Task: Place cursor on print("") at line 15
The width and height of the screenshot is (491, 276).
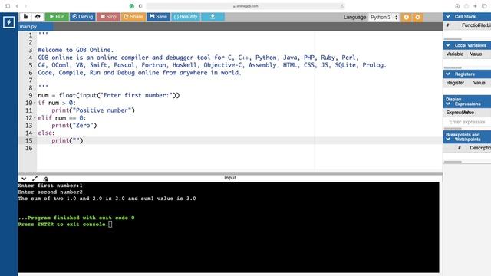Action: point(68,140)
